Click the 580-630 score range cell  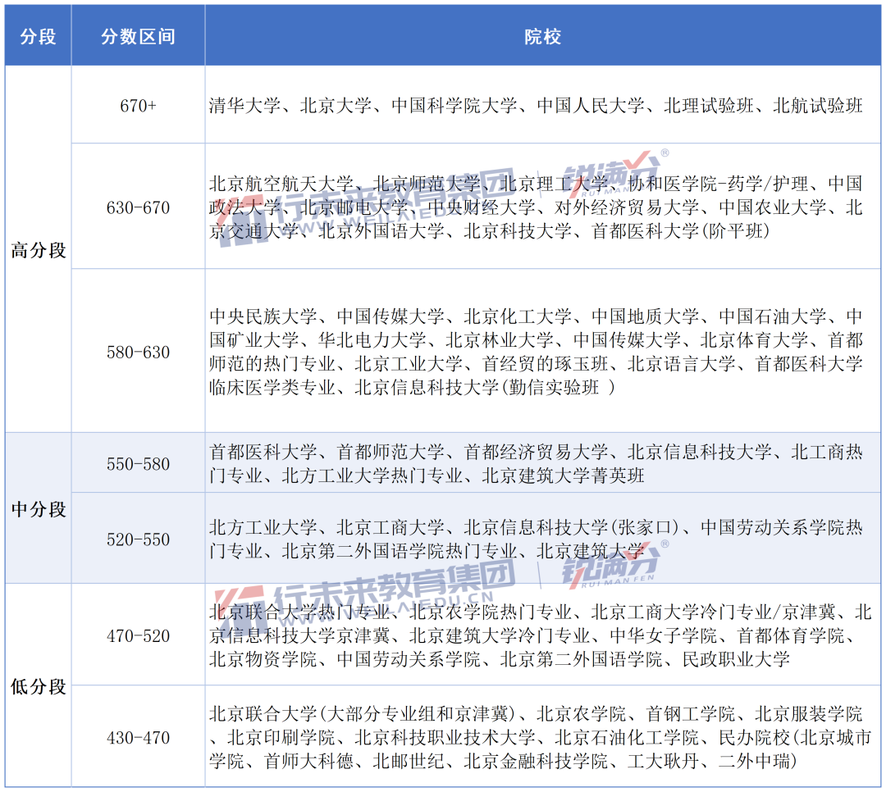138,353
